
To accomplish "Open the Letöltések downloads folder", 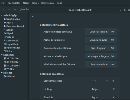I will (x=11, y=41).
